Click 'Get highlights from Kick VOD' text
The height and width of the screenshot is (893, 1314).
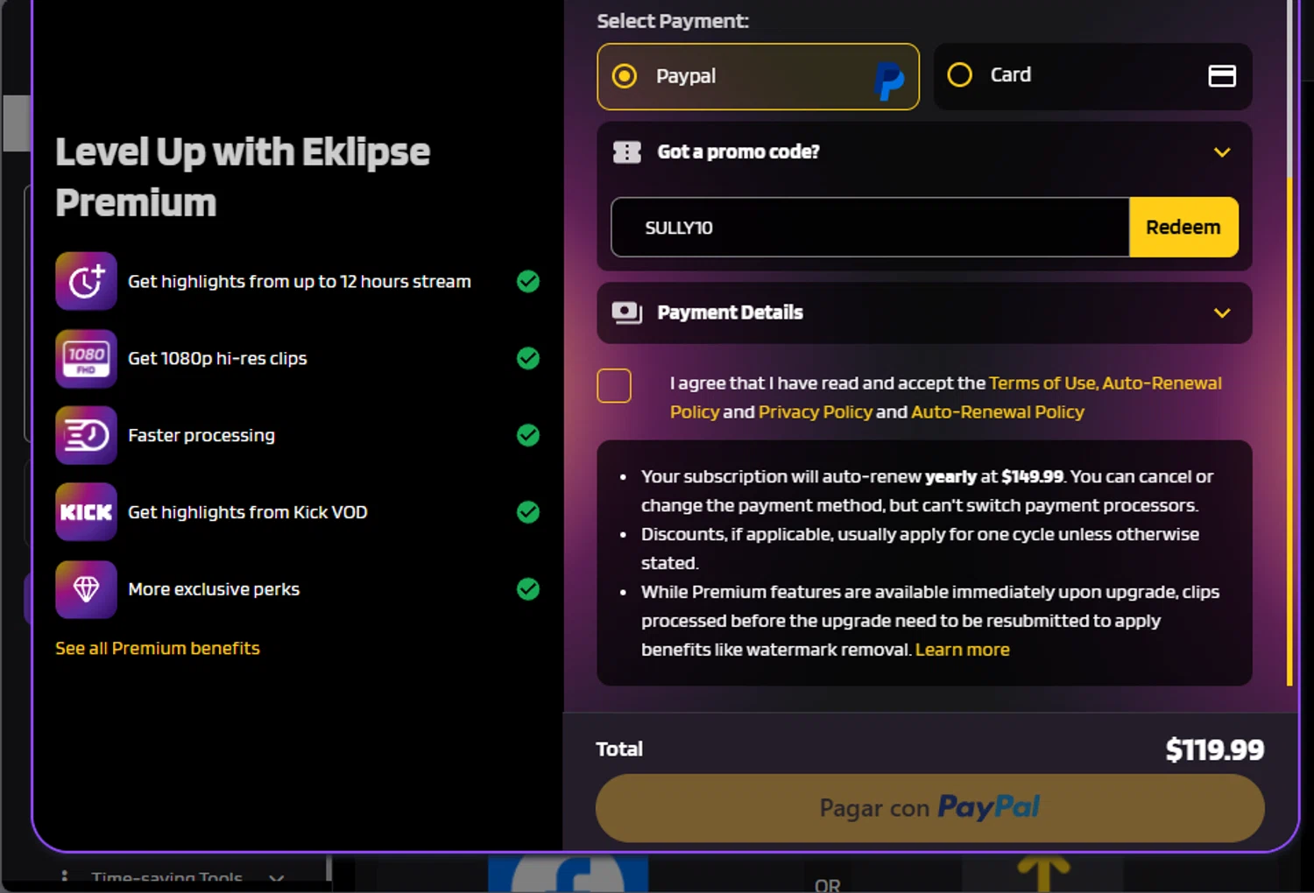(248, 512)
